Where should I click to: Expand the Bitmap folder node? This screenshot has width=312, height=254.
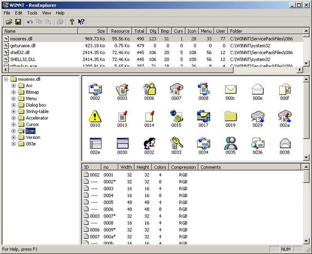point(13,92)
